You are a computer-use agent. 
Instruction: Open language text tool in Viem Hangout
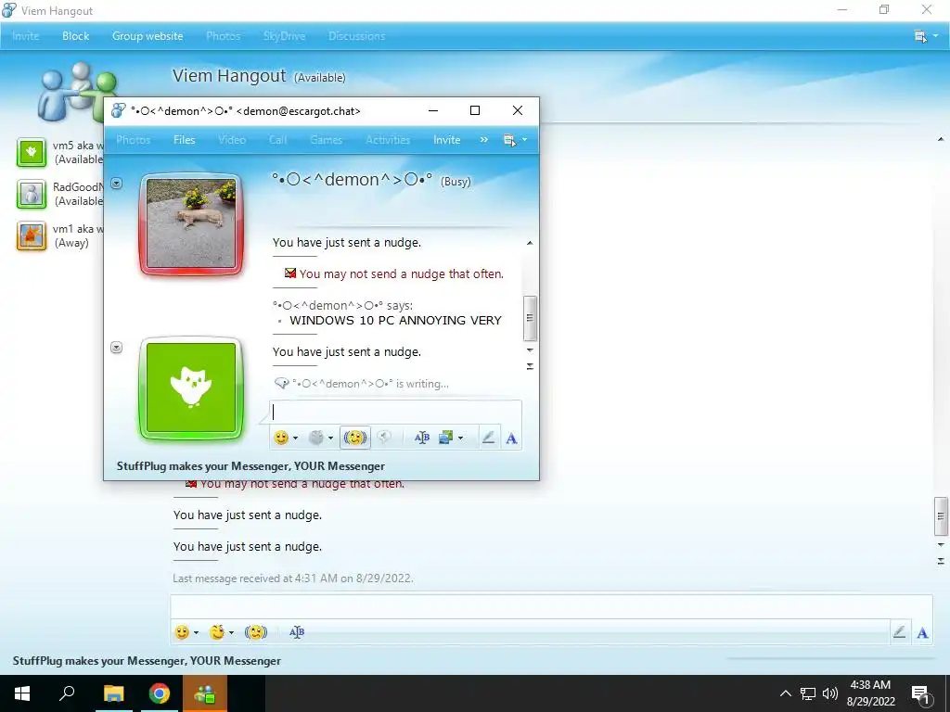coord(296,632)
